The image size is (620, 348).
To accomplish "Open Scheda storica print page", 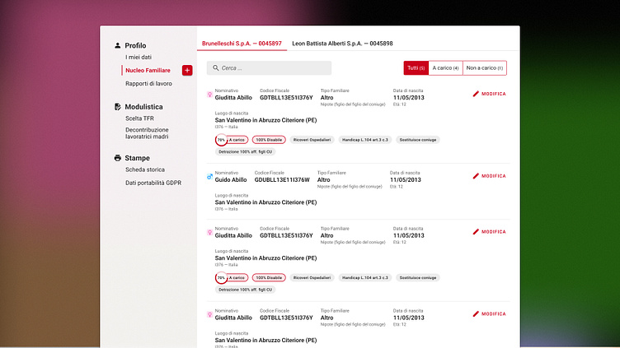I will click(145, 169).
